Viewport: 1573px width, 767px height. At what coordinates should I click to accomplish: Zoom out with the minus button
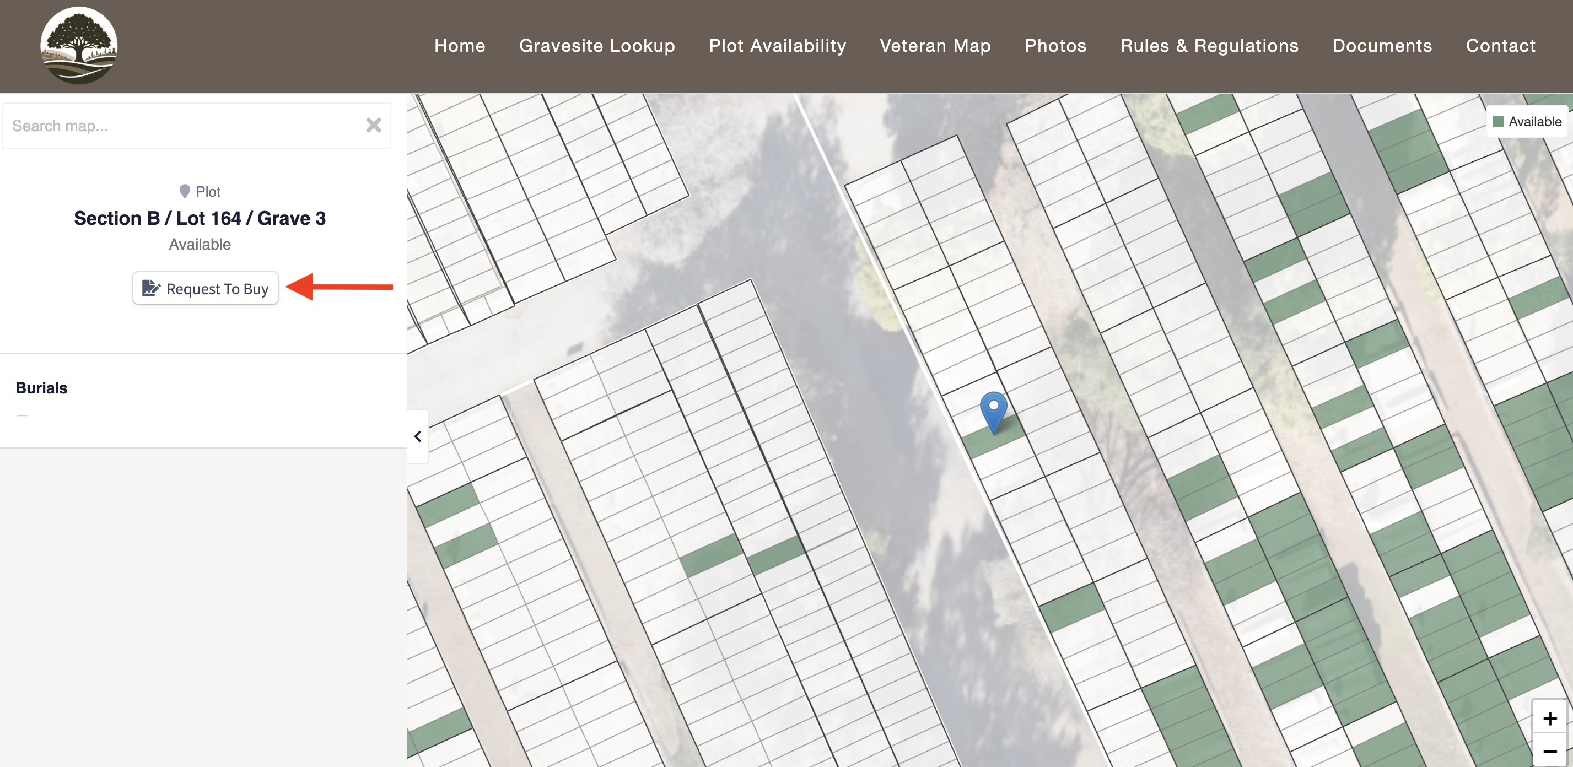pos(1549,751)
